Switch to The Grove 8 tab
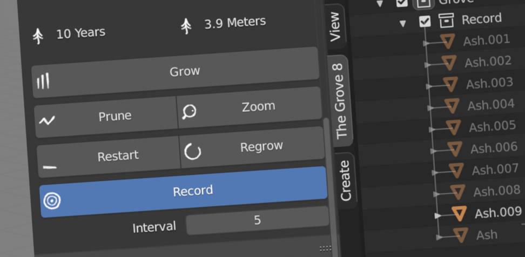 [340, 101]
